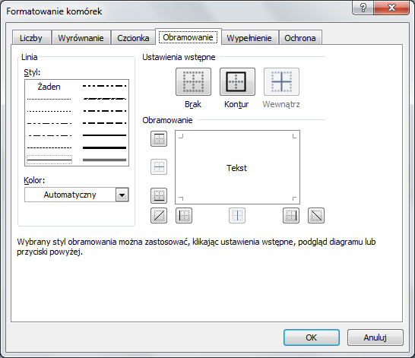This screenshot has width=415, height=358.
Task: Switch to the Wyrównanie tab
Action: click(x=81, y=38)
